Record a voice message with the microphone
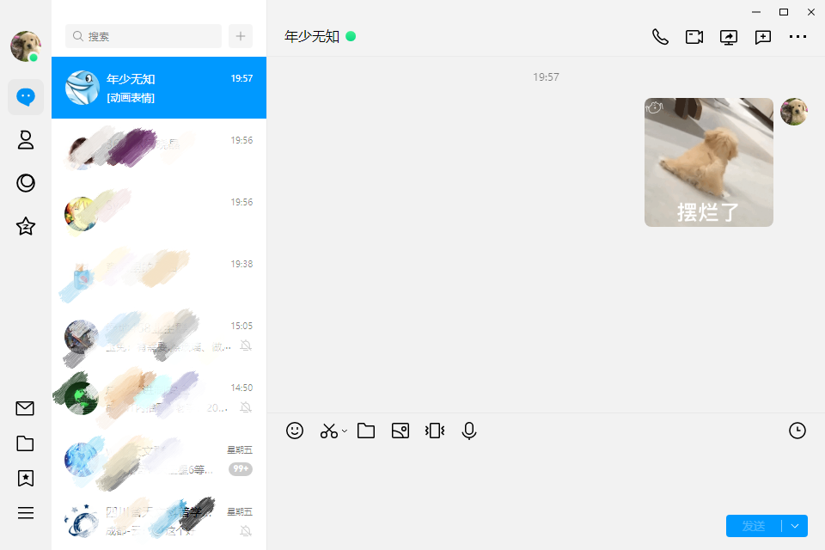Image resolution: width=825 pixels, height=550 pixels. click(468, 431)
